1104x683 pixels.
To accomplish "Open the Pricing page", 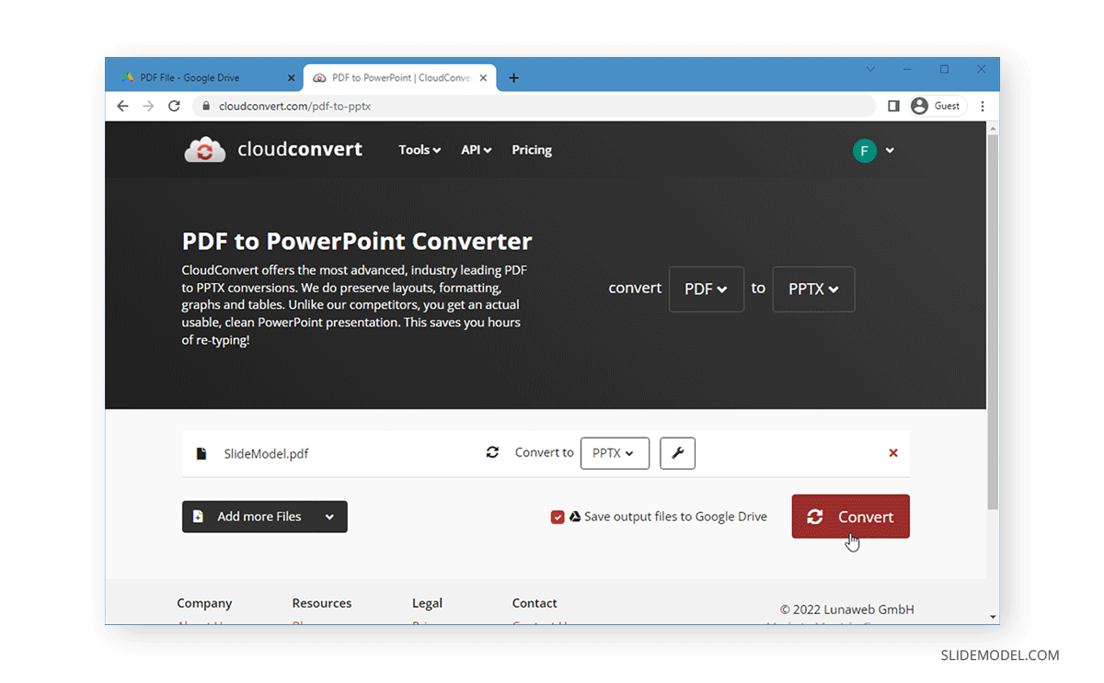I will point(532,150).
